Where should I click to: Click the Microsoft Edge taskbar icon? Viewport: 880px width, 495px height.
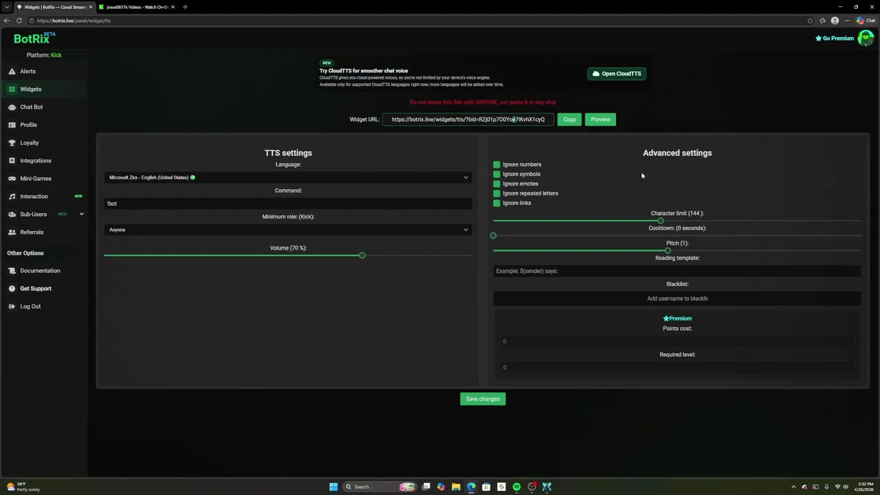(x=471, y=487)
